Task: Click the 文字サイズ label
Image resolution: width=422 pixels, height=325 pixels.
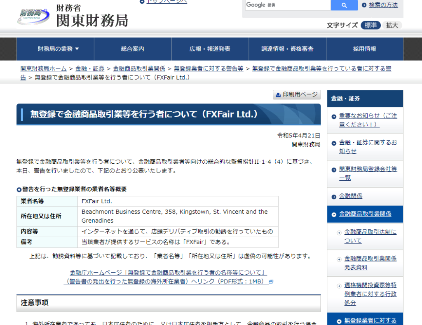Action: click(342, 25)
